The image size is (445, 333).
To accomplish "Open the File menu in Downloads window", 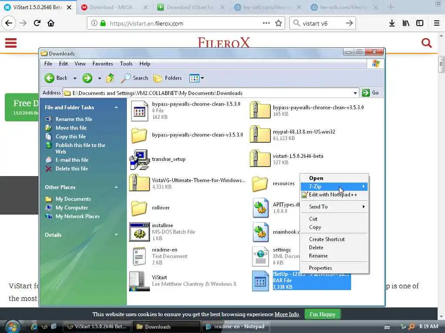I will click(x=48, y=64).
